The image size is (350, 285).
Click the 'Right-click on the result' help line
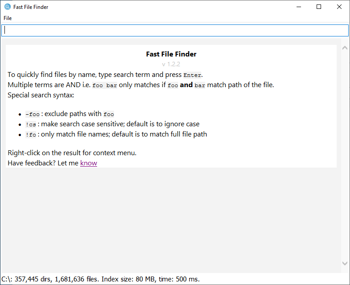click(x=72, y=153)
